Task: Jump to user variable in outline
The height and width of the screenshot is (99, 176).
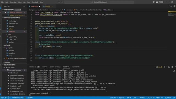Action: 10,56
